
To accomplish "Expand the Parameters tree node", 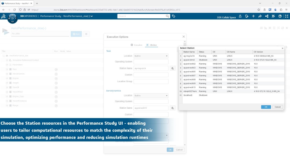I will [7, 65].
